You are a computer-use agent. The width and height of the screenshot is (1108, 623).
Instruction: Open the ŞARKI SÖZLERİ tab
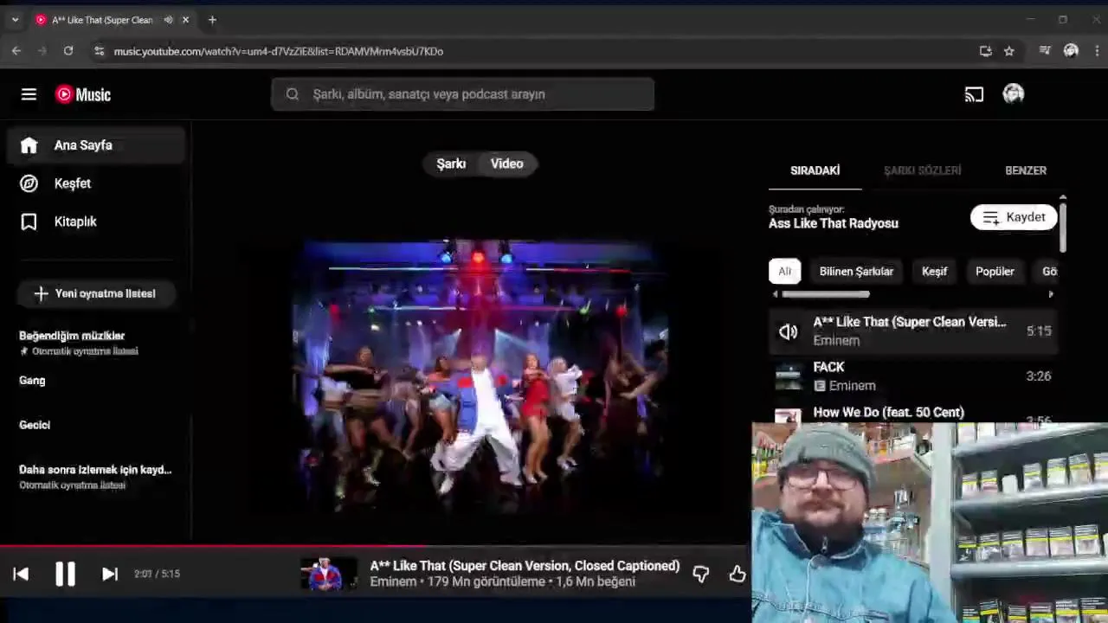pos(922,170)
